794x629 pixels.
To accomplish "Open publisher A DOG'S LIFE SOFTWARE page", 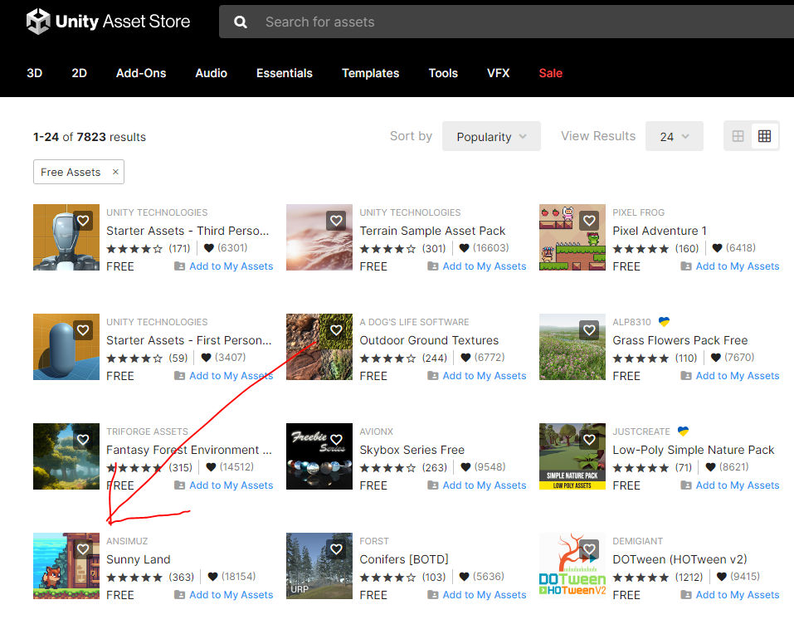I will click(414, 322).
